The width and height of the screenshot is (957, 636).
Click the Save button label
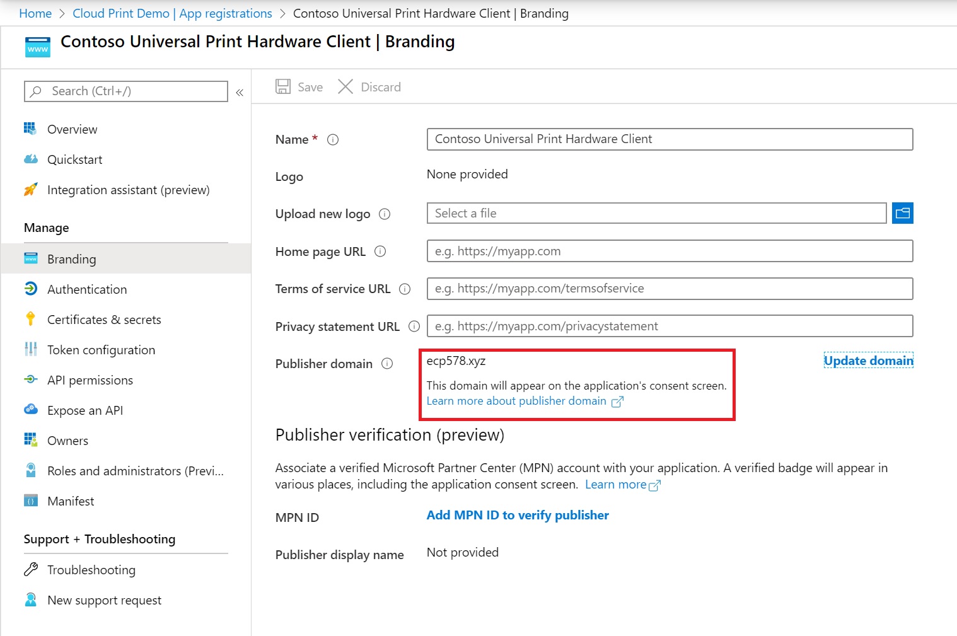[x=310, y=87]
